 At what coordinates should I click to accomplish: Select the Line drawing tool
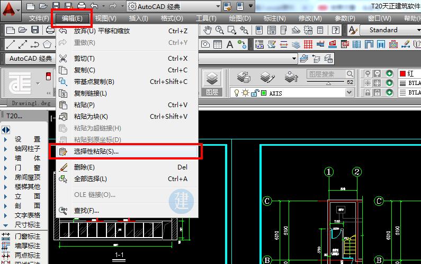pos(11,44)
